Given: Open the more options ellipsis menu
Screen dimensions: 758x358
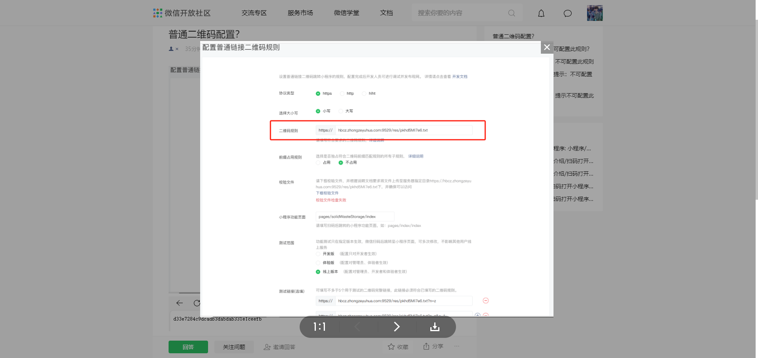Looking at the screenshot, I should [457, 346].
